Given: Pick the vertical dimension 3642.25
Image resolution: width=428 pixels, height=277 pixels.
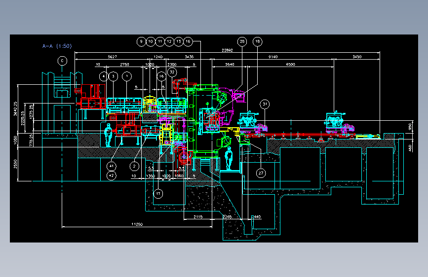Looking at the screenshot, I should coord(15,109).
